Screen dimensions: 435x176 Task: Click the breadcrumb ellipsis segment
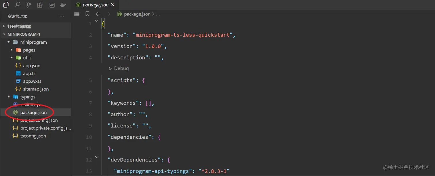click(158, 14)
